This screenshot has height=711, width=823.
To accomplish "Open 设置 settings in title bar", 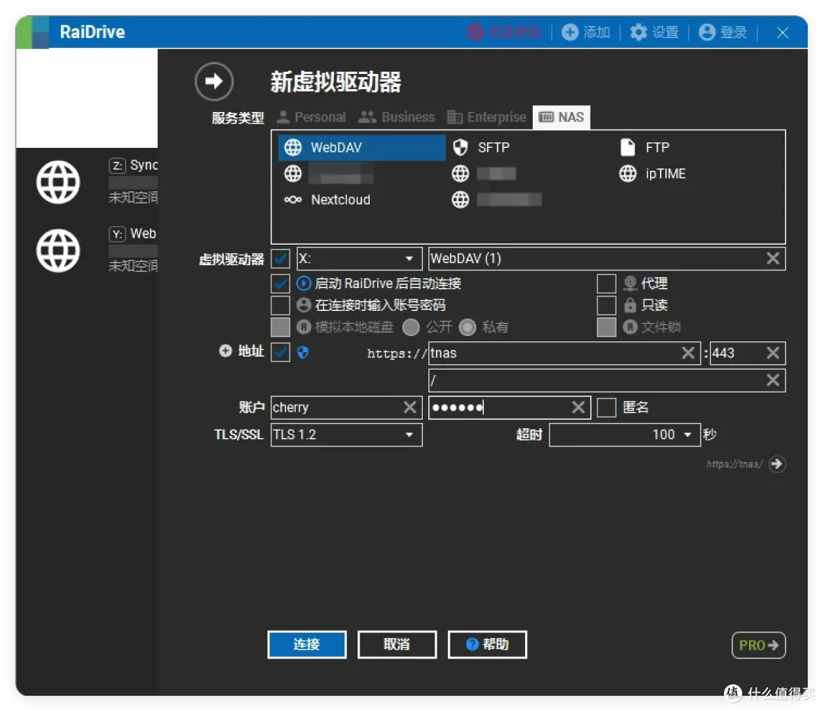I will click(654, 33).
